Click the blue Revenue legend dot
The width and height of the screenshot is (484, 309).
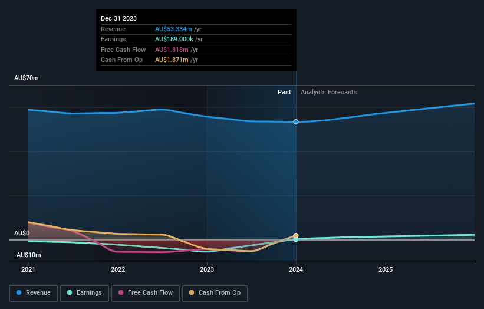pyautogui.click(x=19, y=292)
